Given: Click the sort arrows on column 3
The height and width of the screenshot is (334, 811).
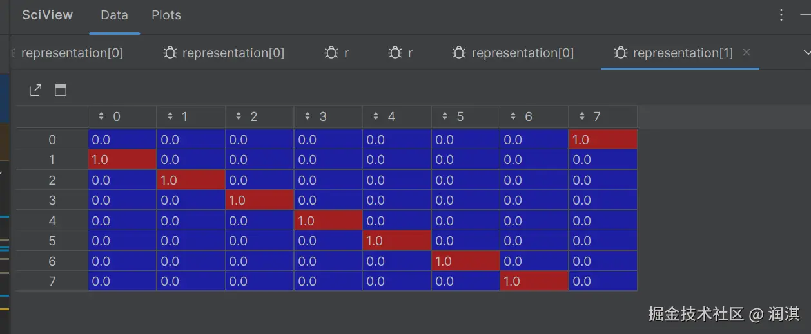Looking at the screenshot, I should tap(308, 116).
